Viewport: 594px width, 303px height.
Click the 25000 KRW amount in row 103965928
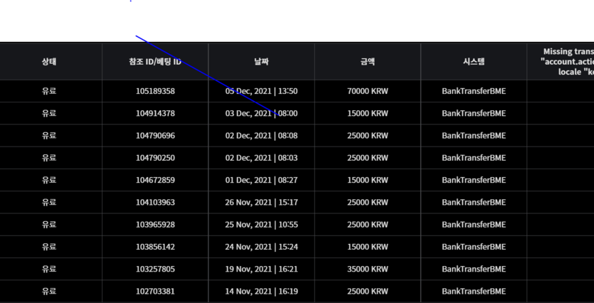point(368,225)
